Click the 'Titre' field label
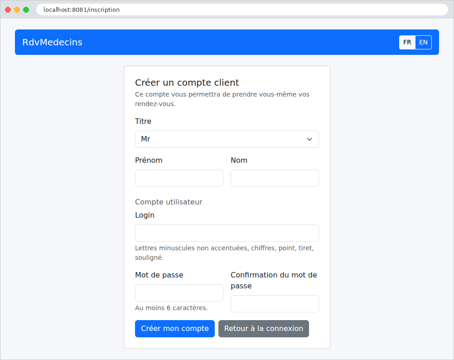This screenshot has height=360, width=454. point(143,121)
